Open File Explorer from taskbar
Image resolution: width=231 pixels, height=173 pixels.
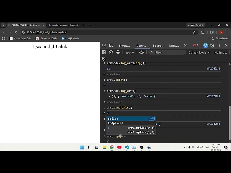coord(104,147)
